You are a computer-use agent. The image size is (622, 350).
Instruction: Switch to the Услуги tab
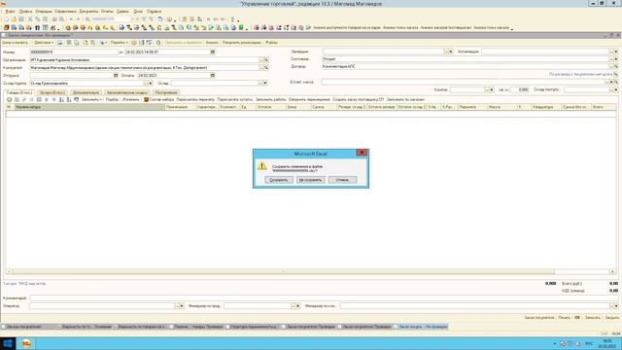pos(52,92)
